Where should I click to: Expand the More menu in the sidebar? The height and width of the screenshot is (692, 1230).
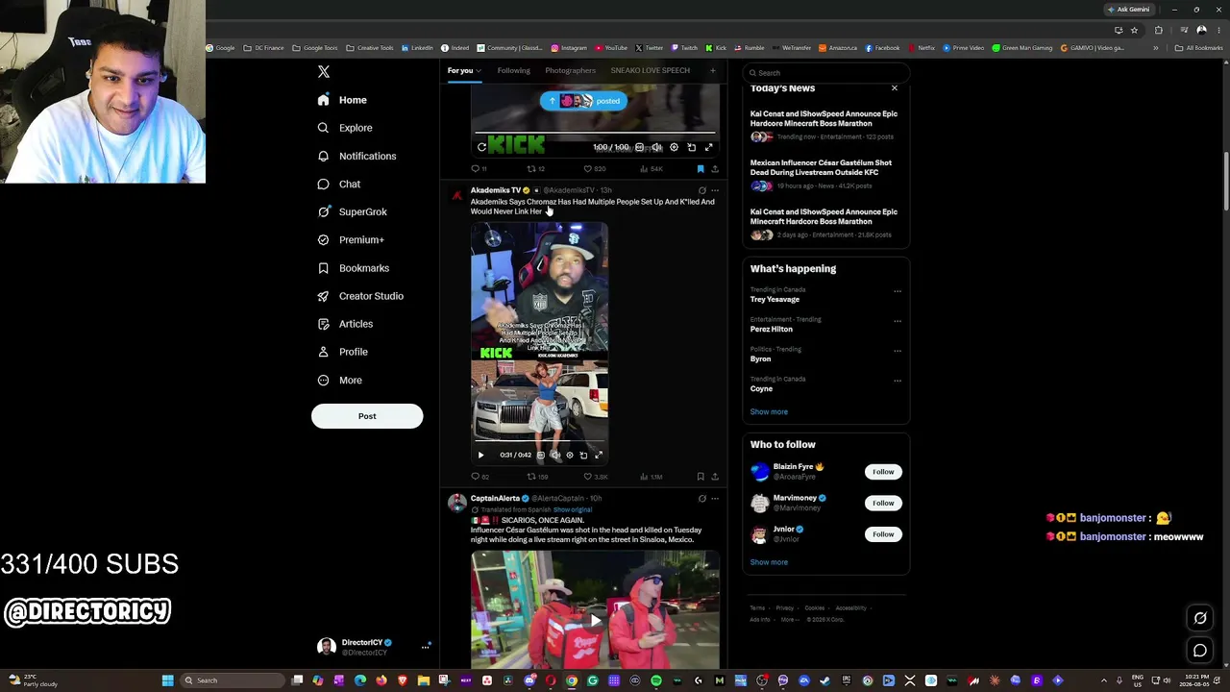[340, 381]
